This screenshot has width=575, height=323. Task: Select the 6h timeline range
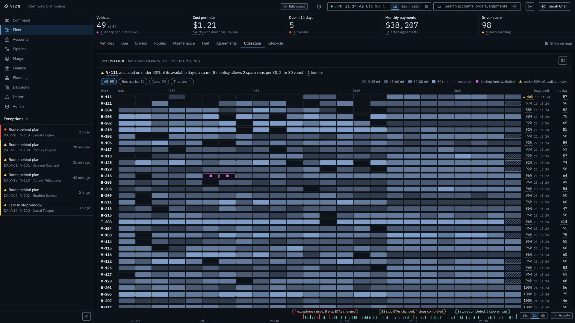pos(543,316)
